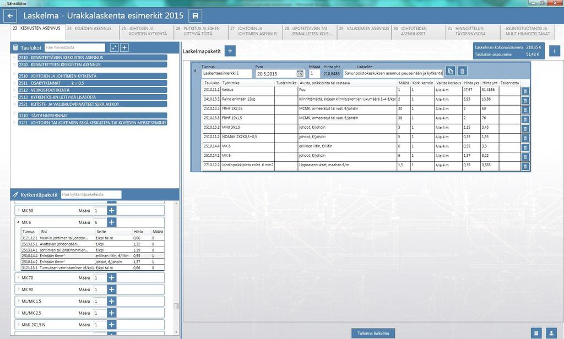Expand the Taulukot panel with the arrows icon
Screen dimensions: 564x339
click(x=114, y=47)
